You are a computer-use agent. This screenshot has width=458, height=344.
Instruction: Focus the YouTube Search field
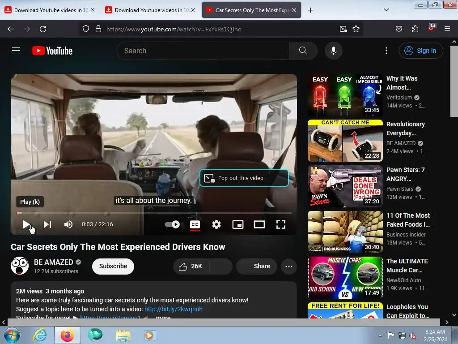click(x=203, y=51)
